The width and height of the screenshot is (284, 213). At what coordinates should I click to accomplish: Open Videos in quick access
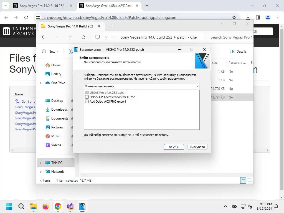(x=56, y=145)
